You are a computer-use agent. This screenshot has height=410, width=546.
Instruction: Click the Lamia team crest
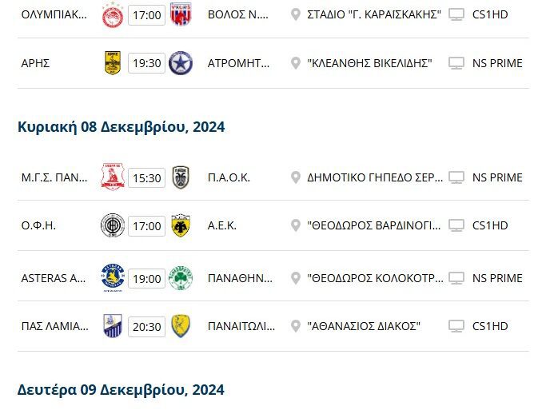pos(113,326)
